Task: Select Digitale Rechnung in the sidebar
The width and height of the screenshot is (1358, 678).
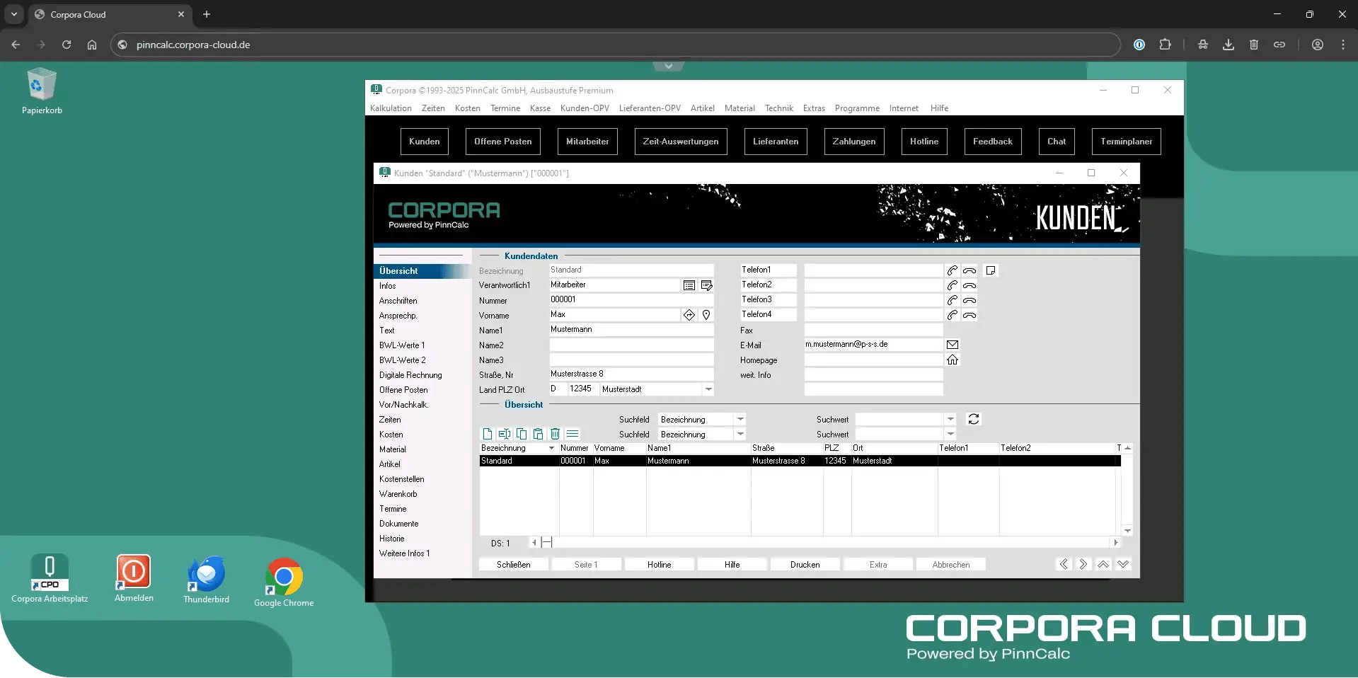Action: pyautogui.click(x=410, y=375)
